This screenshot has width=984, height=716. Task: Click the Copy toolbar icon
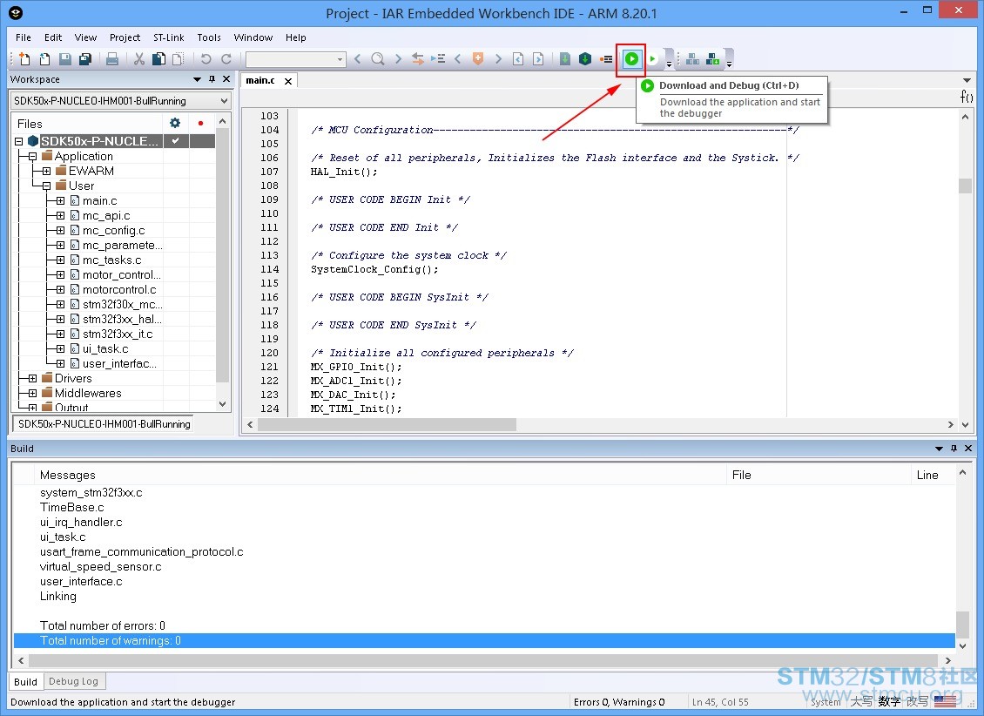(x=158, y=59)
